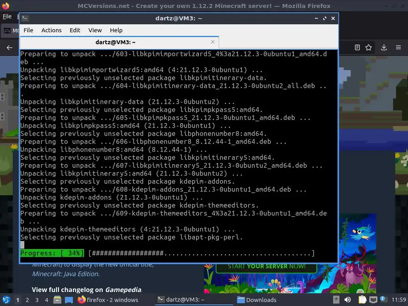The height and width of the screenshot is (306, 408).
Task: Open Firefox File menu behind terminal
Action: (x=7, y=16)
